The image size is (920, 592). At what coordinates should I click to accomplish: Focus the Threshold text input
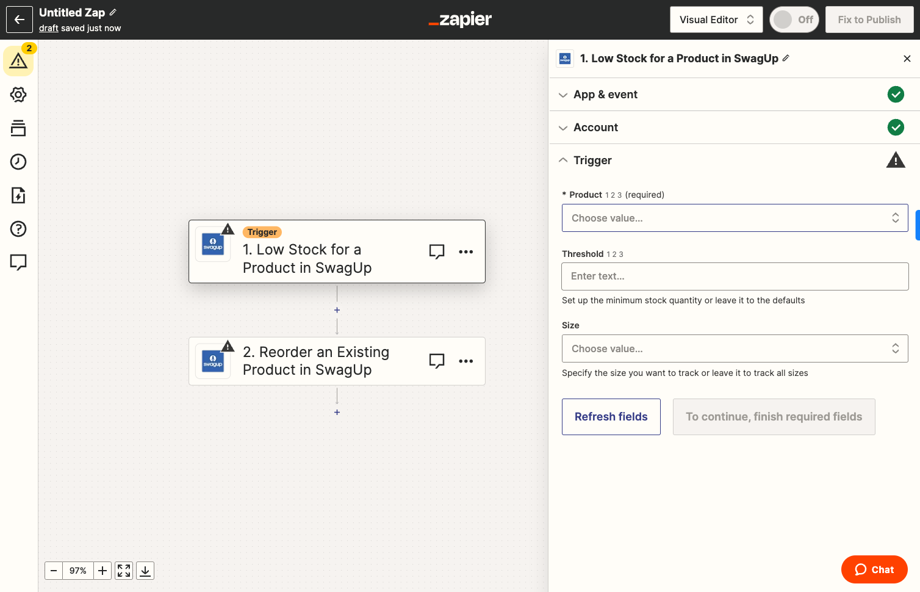735,276
